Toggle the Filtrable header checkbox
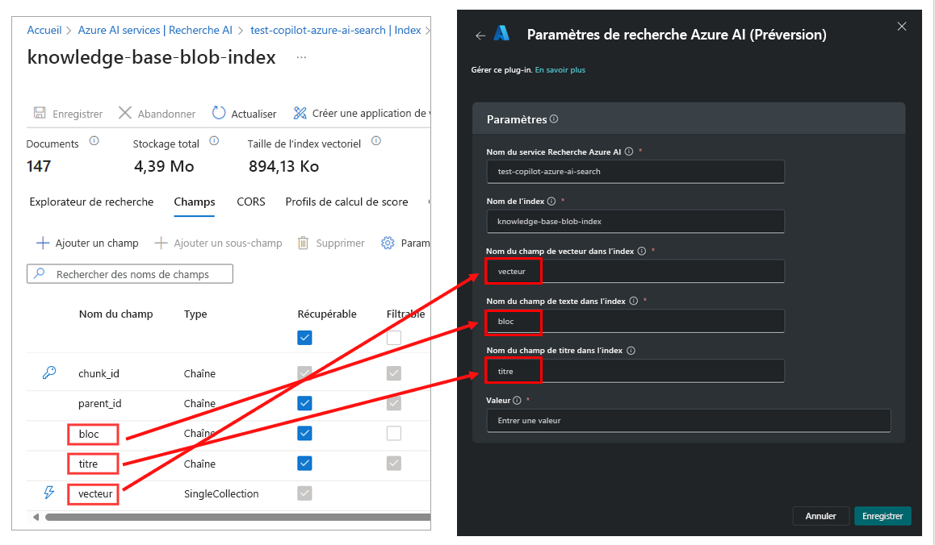The width and height of the screenshot is (935, 545). (x=394, y=337)
